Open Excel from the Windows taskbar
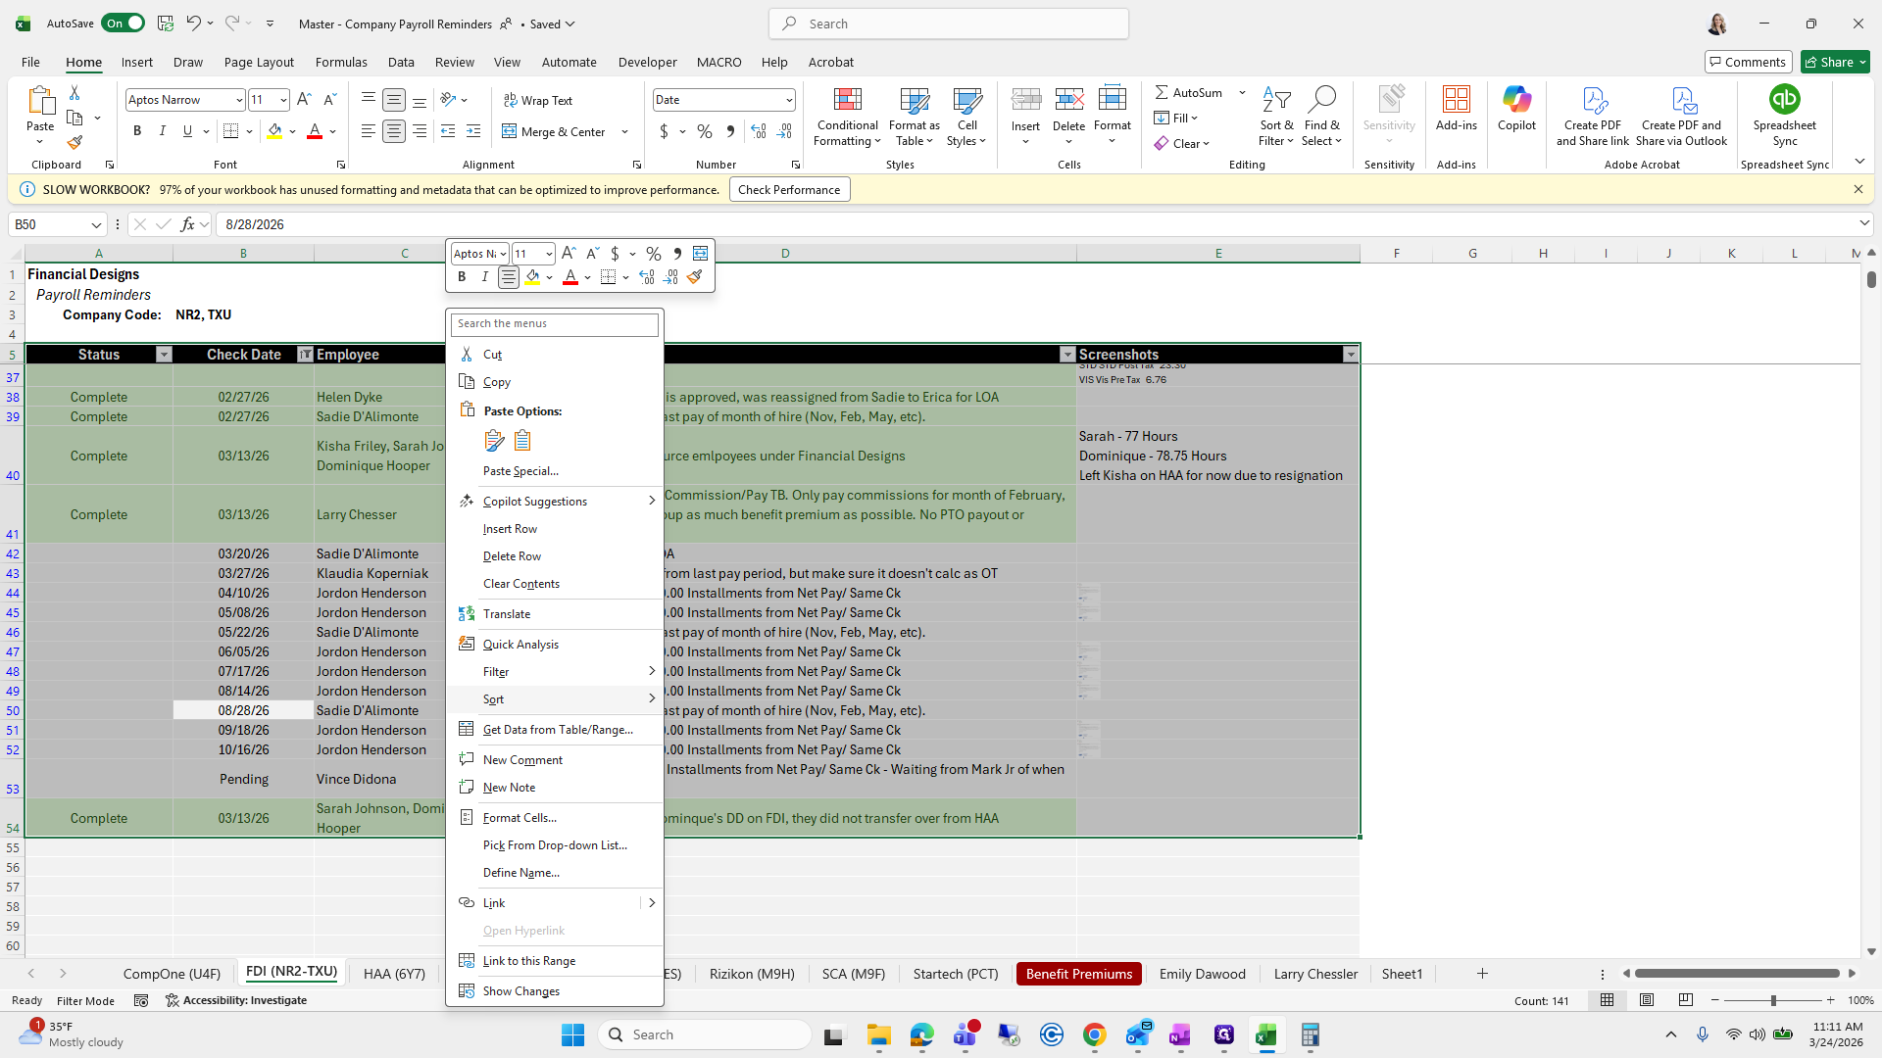The width and height of the screenshot is (1882, 1058). click(x=1265, y=1034)
